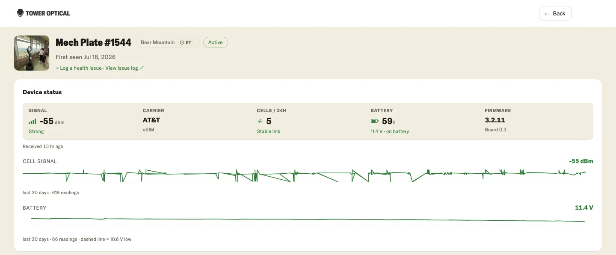
Task: Click the AT&T carrier name
Action: click(151, 120)
